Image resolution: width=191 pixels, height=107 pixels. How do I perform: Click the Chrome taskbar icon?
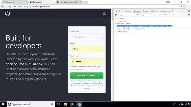pyautogui.click(x=79, y=104)
